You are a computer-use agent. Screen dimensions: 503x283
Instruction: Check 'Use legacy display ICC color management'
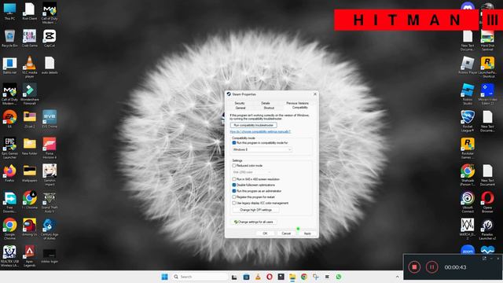click(x=234, y=203)
